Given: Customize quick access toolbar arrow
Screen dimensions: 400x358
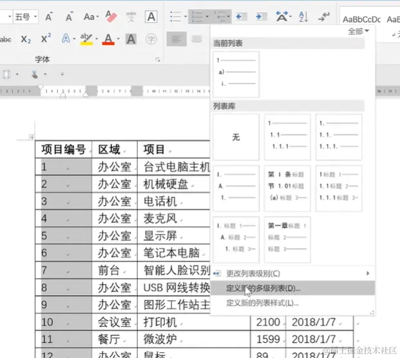Looking at the screenshot, I should [x=62, y=75].
